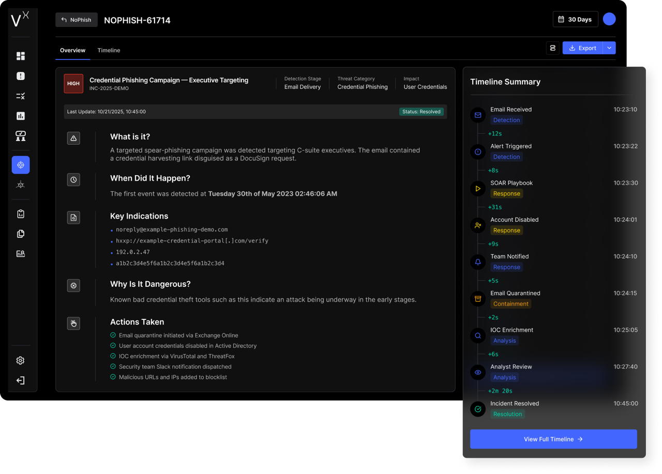Click the eye icon for Analyst Review
This screenshot has width=662, height=474.
tap(478, 372)
